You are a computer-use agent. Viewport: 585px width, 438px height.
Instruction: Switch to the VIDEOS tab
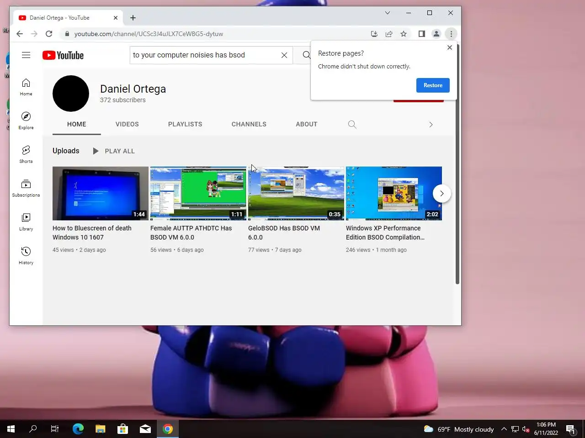[x=127, y=124]
